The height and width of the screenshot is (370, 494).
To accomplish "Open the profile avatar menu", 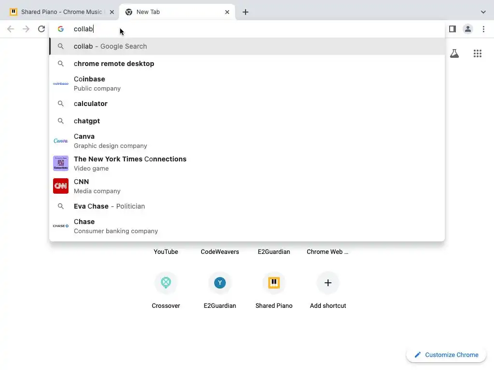I will 468,29.
